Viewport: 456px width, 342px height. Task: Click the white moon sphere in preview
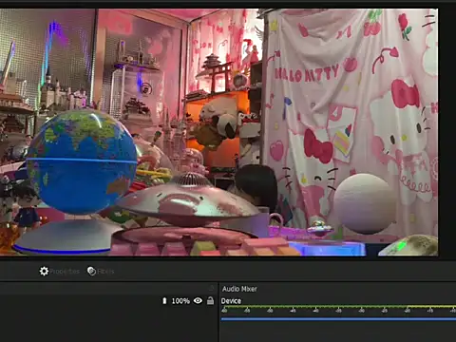(x=365, y=203)
